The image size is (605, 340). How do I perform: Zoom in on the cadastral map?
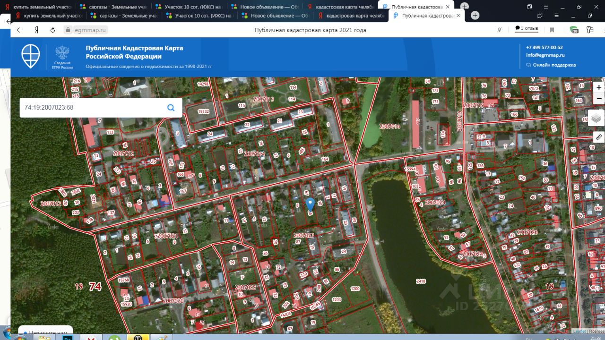tap(599, 87)
